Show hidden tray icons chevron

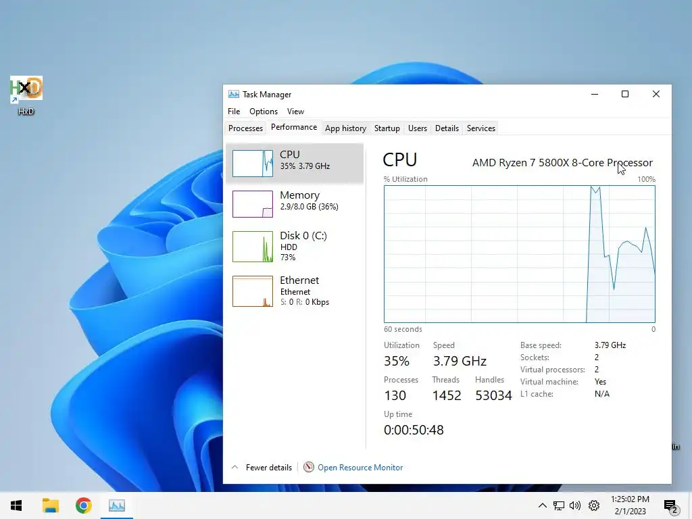click(x=543, y=505)
